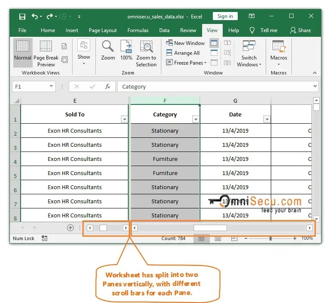
Task: Click the Sign in button
Action: point(225,17)
